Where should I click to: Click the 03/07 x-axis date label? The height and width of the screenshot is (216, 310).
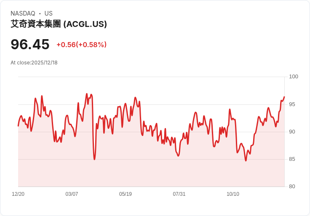click(72, 194)
